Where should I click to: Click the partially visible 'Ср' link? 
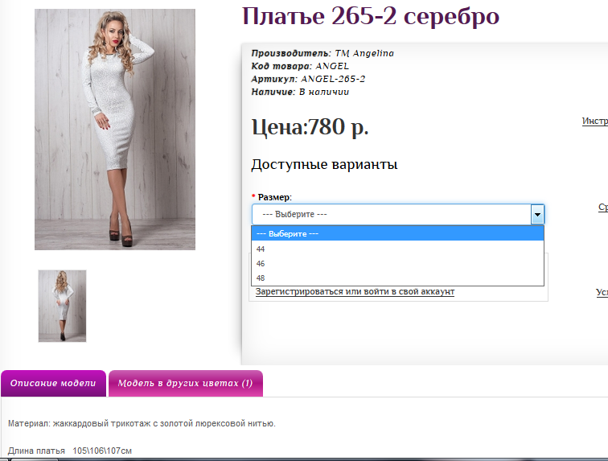pos(602,208)
